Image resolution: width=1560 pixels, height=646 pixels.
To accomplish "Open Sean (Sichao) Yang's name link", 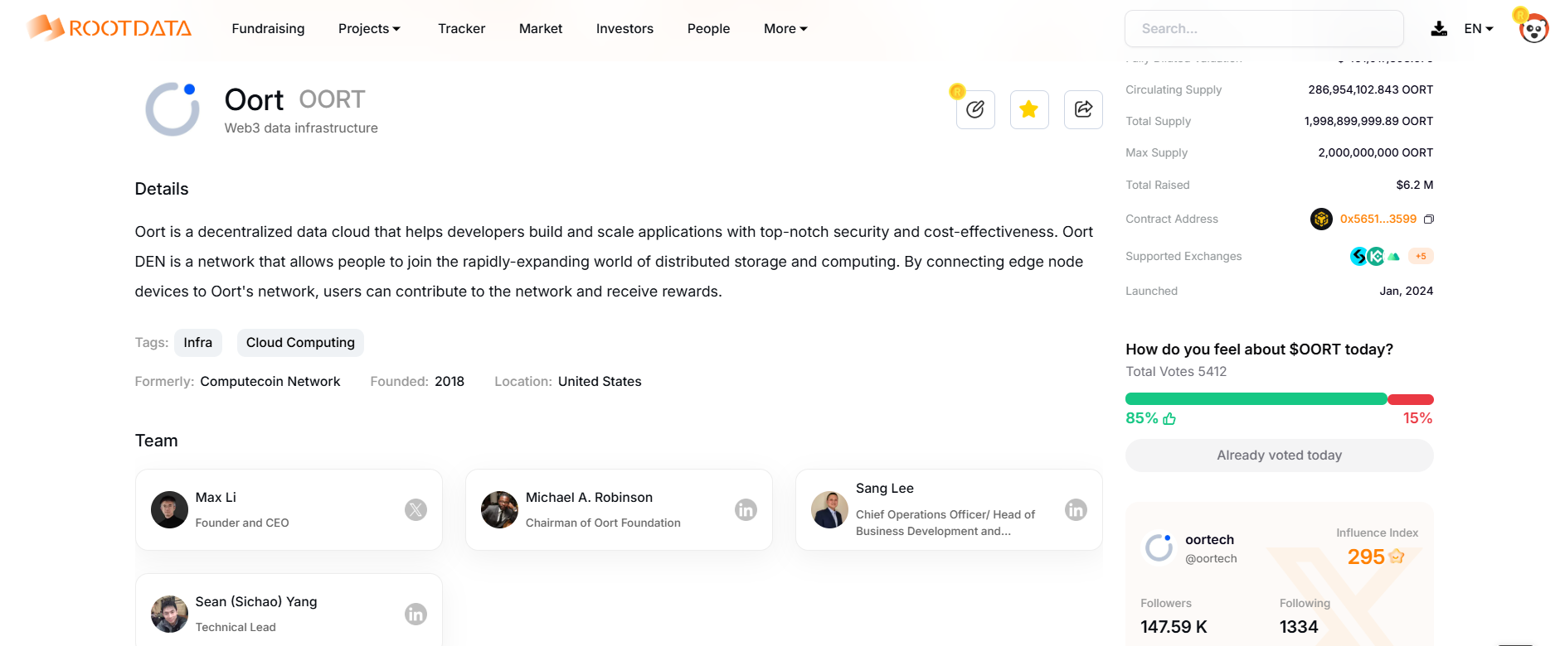I will (256, 601).
